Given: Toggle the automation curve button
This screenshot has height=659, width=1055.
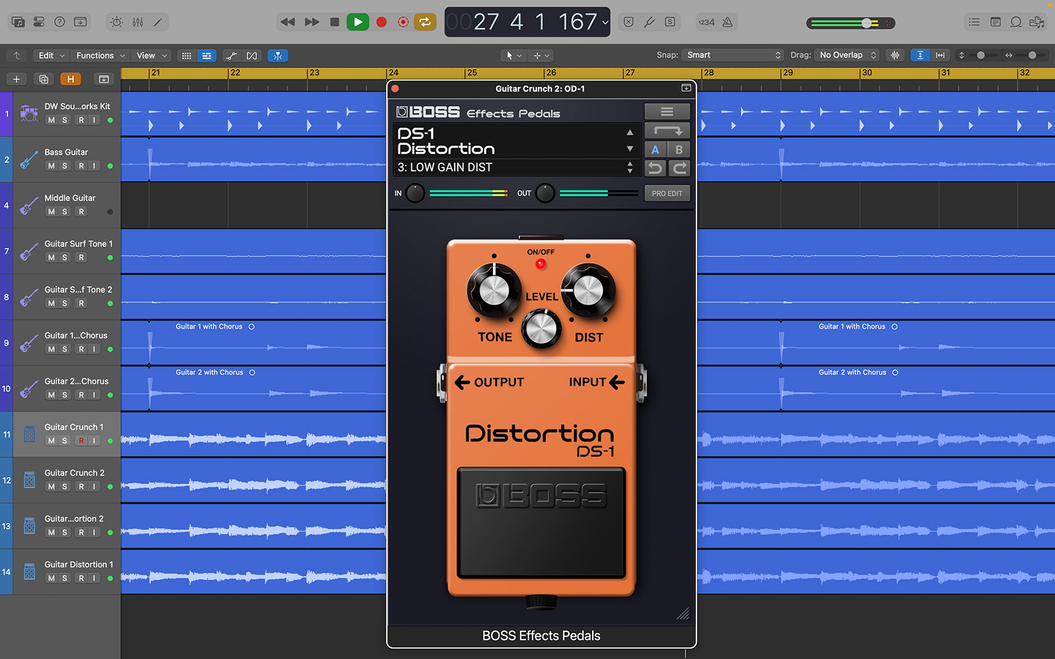Looking at the screenshot, I should (231, 56).
